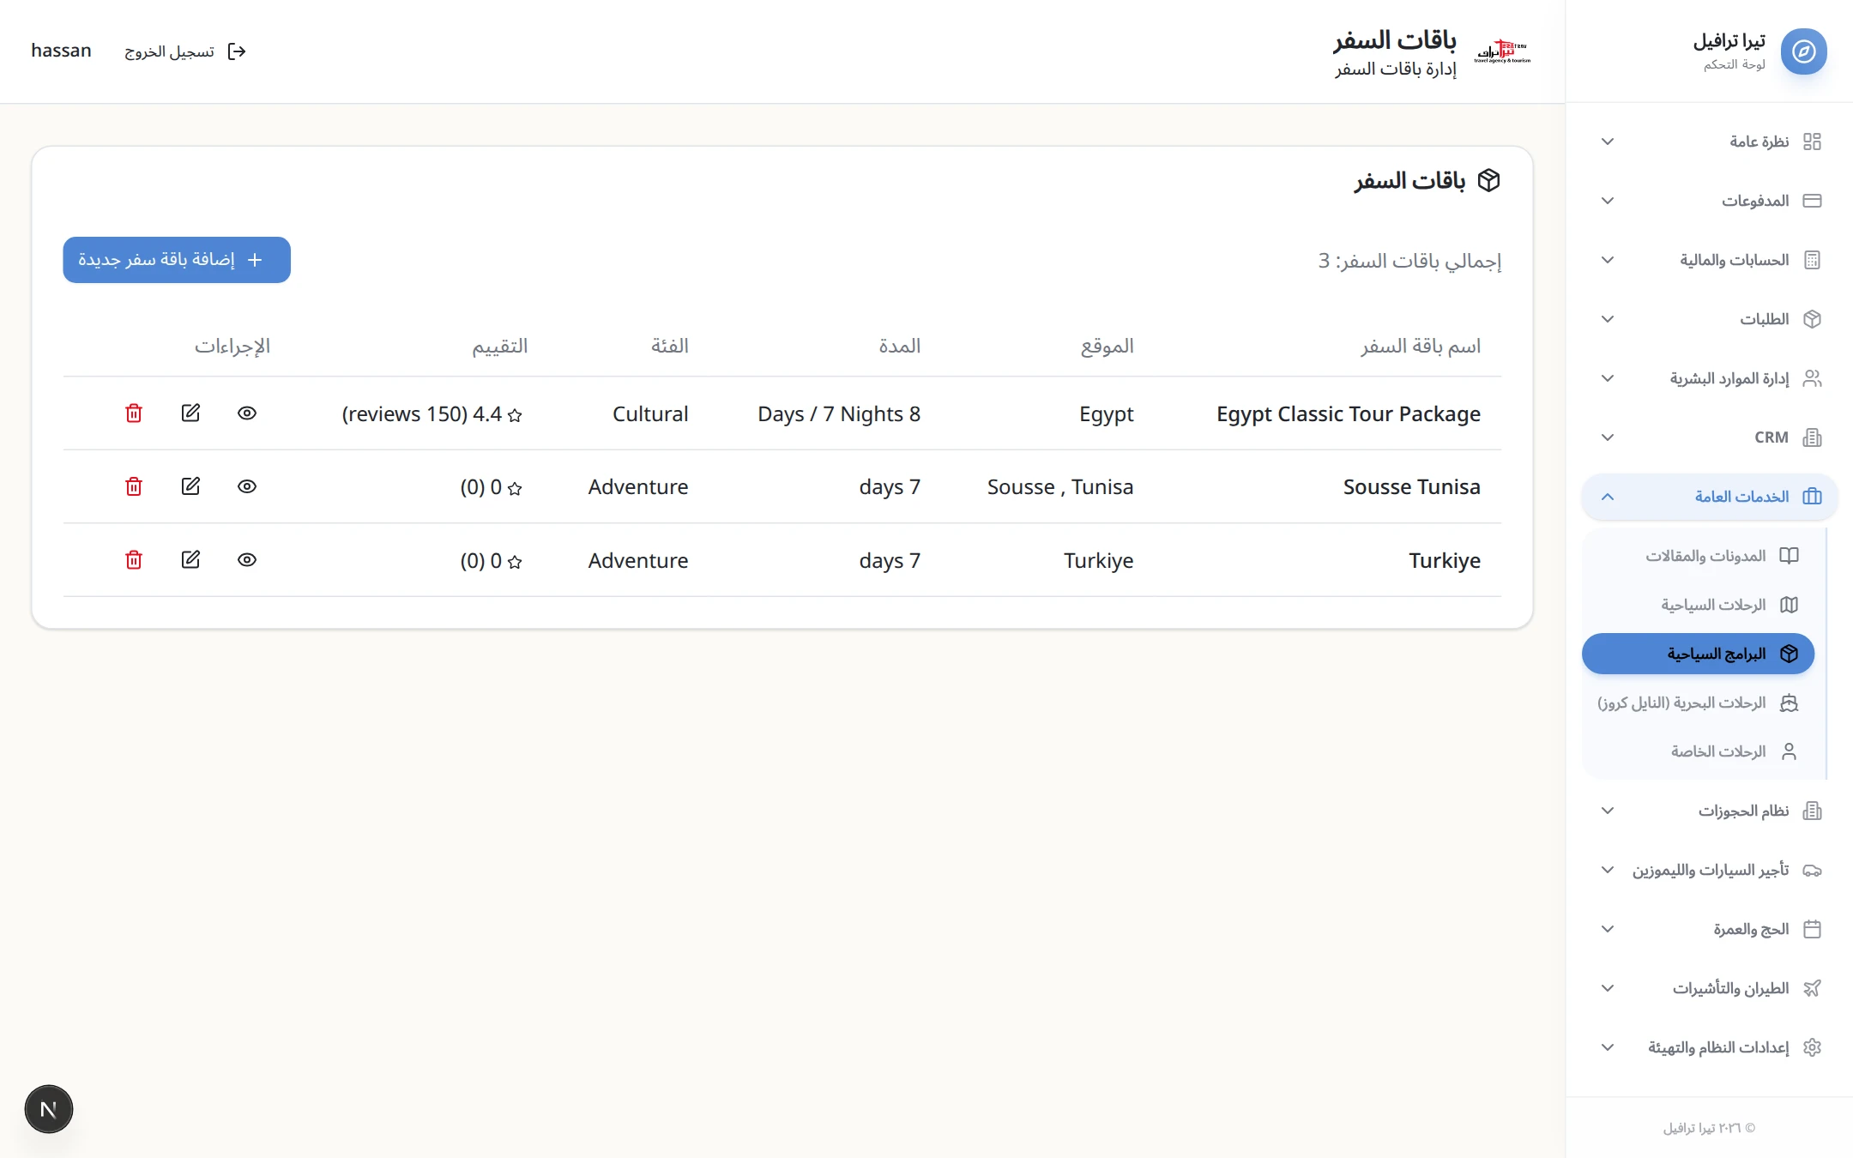
Task: Click the package box icon beside باقات السفر heading
Action: [x=1489, y=180]
